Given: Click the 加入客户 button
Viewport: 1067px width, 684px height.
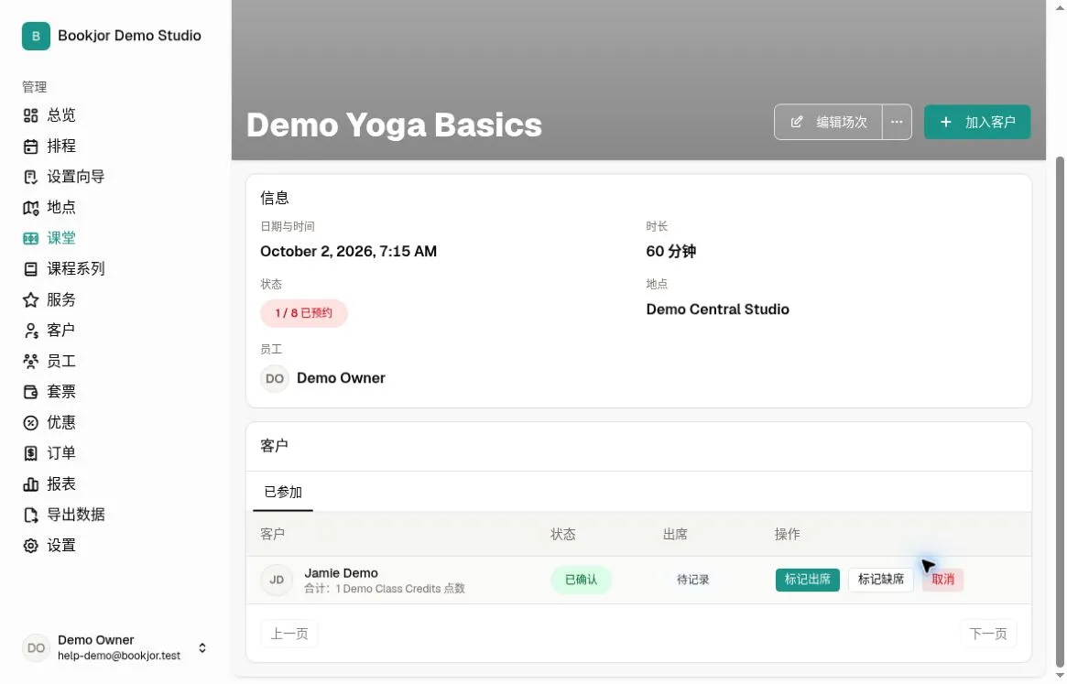Looking at the screenshot, I should tap(977, 123).
